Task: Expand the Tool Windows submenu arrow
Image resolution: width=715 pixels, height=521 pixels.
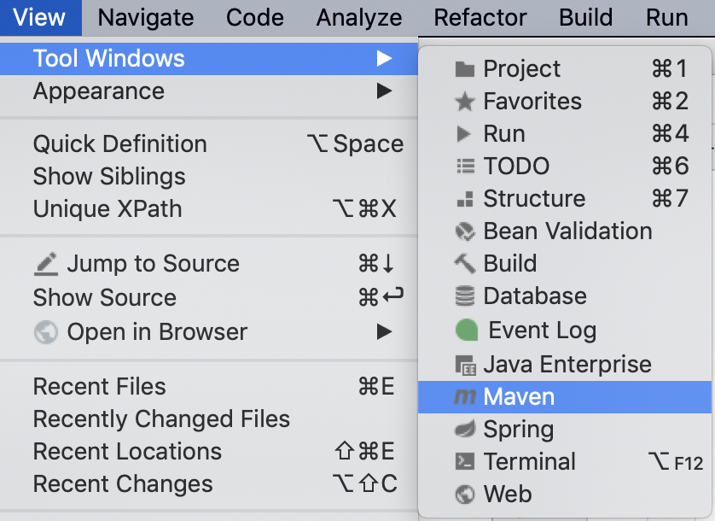Action: click(x=385, y=58)
